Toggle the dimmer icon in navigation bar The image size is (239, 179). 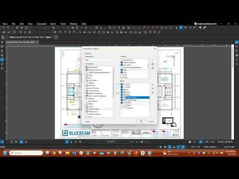pos(190,142)
